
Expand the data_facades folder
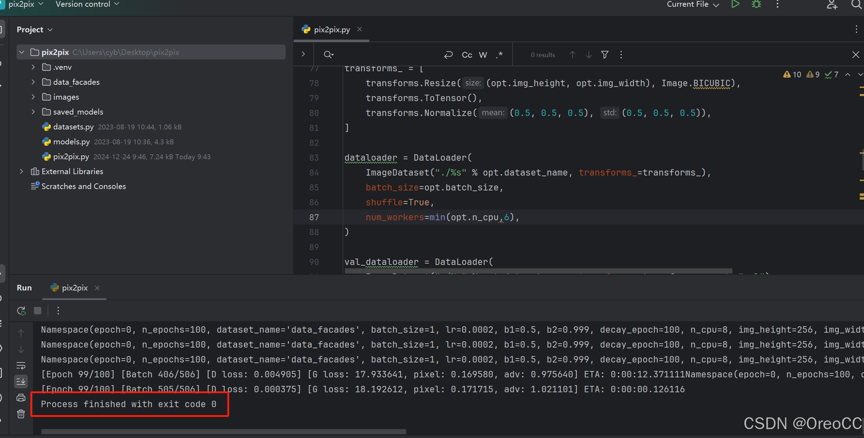pos(33,82)
